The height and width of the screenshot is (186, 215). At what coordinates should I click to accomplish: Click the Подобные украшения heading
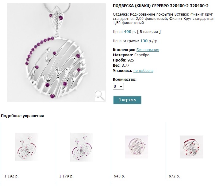click(22, 116)
